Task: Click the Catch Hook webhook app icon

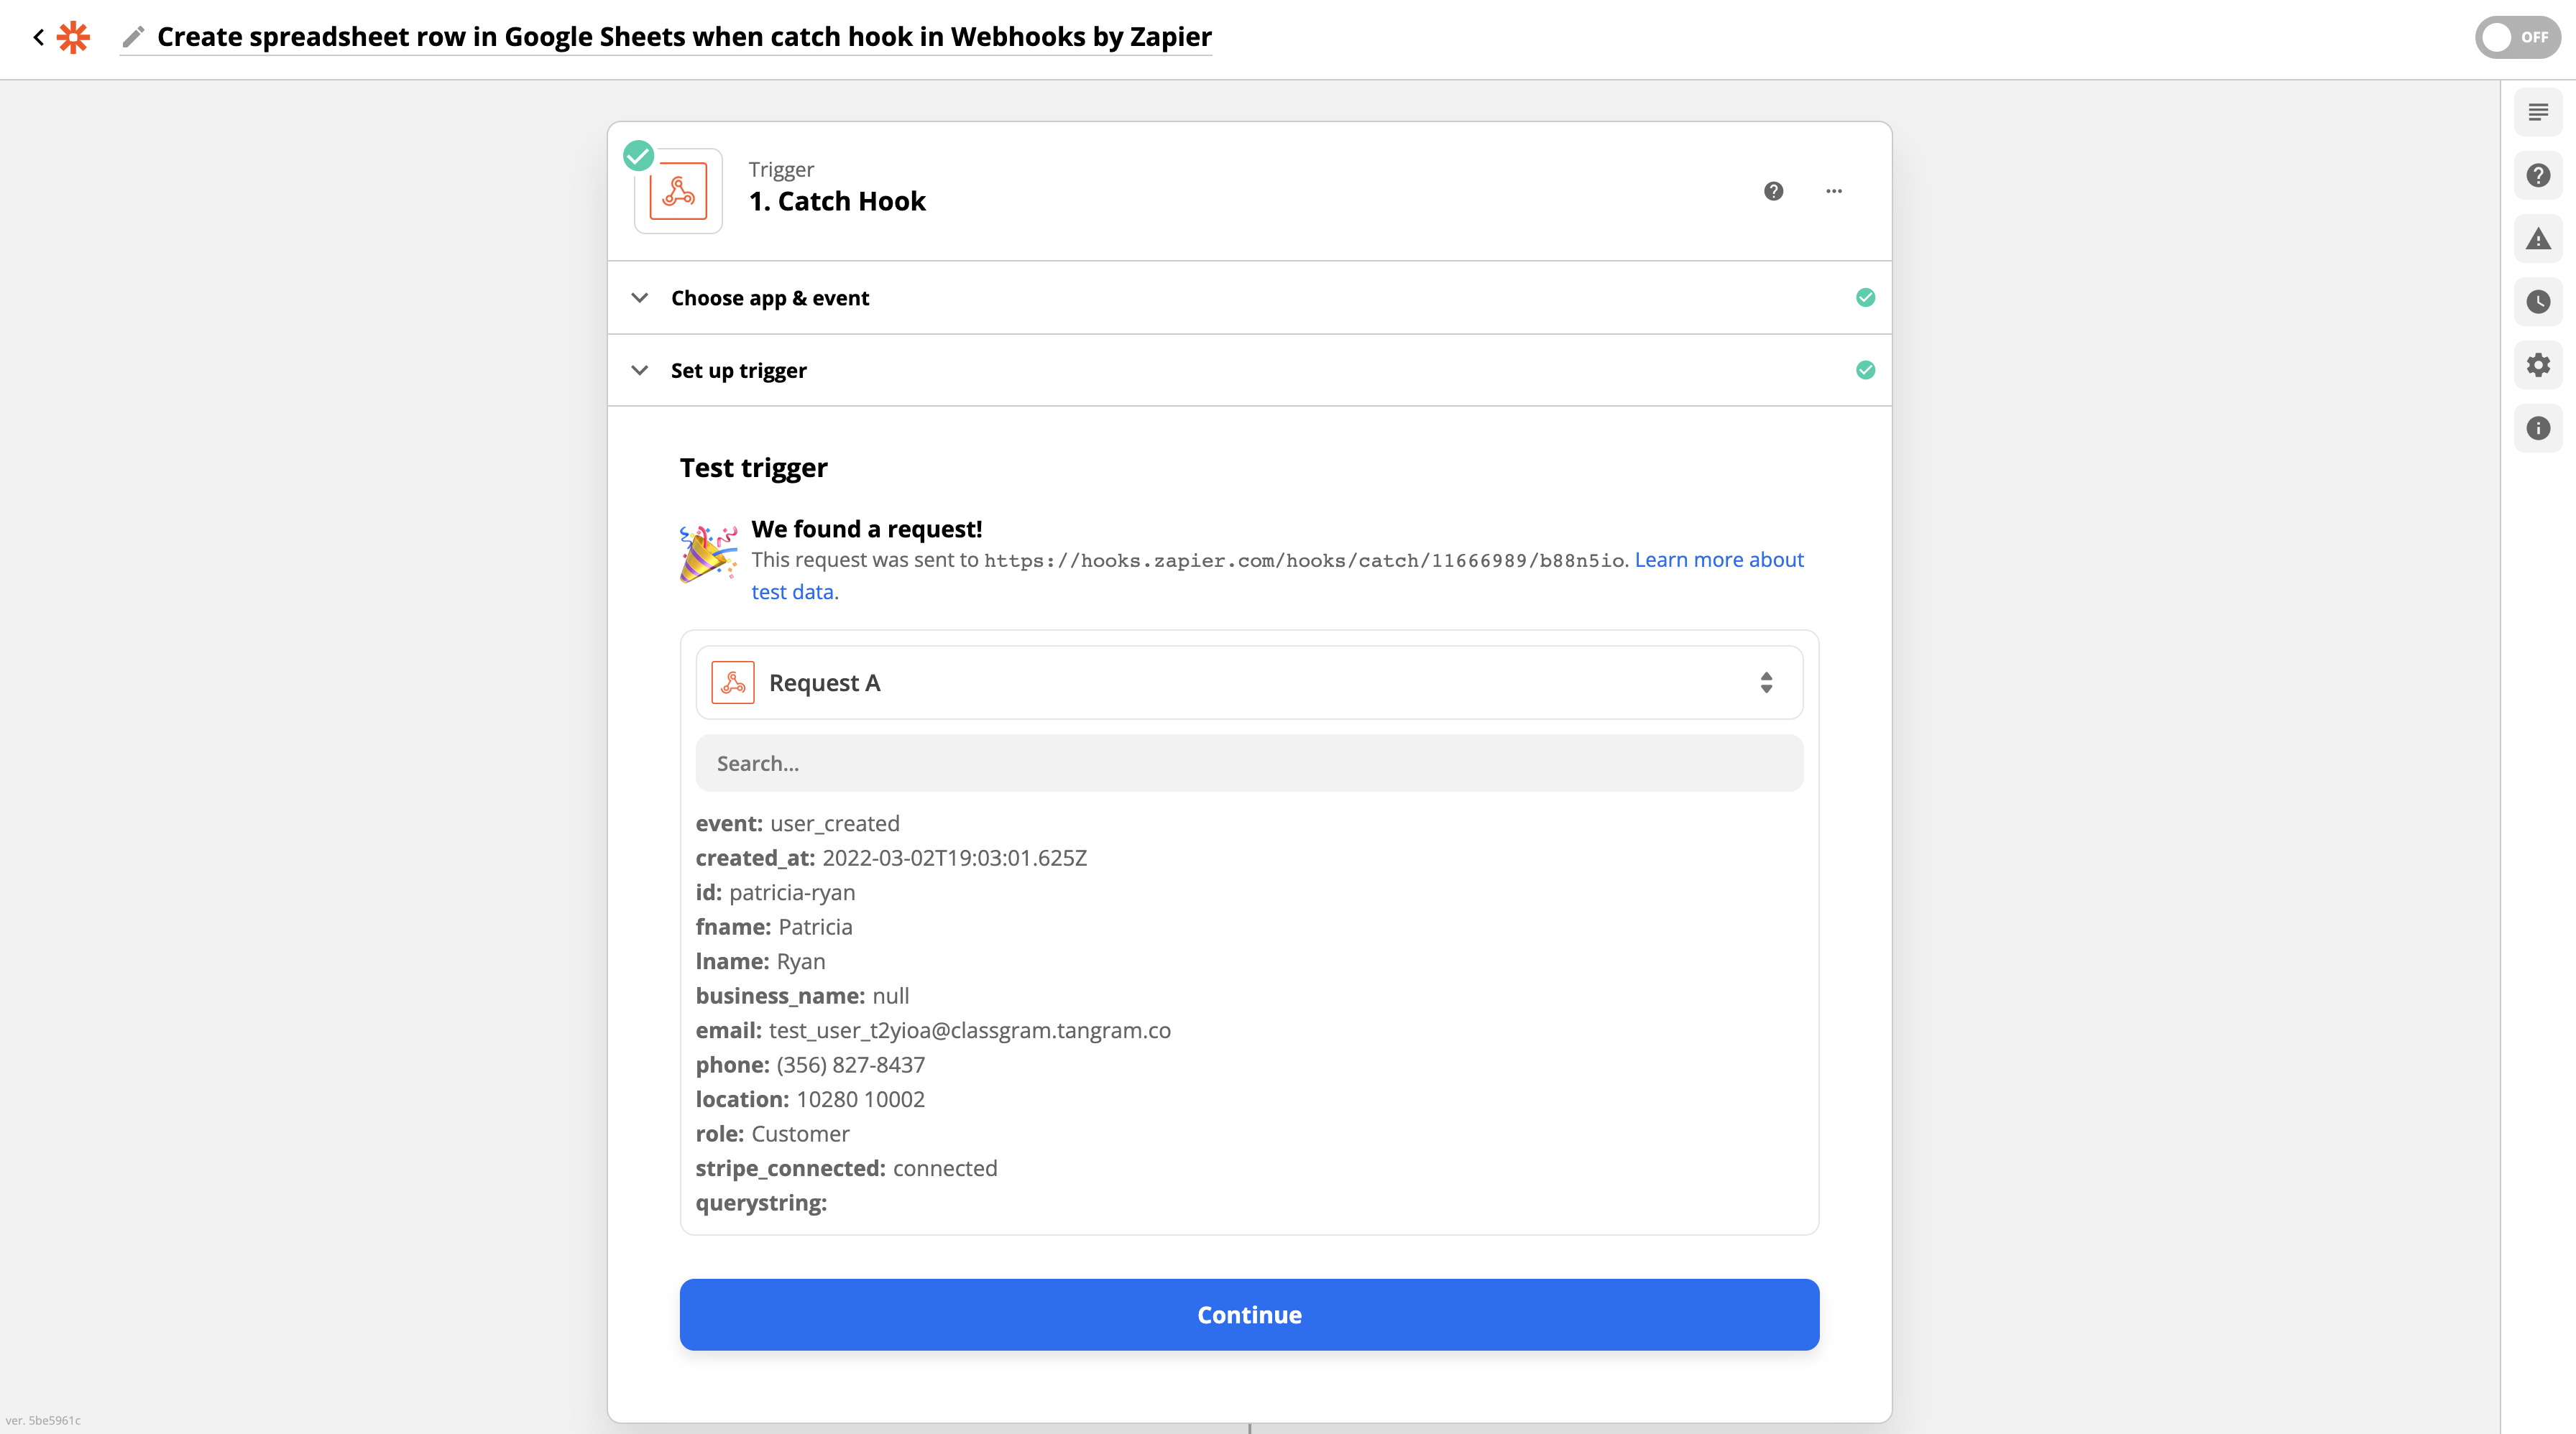Action: pyautogui.click(x=678, y=191)
